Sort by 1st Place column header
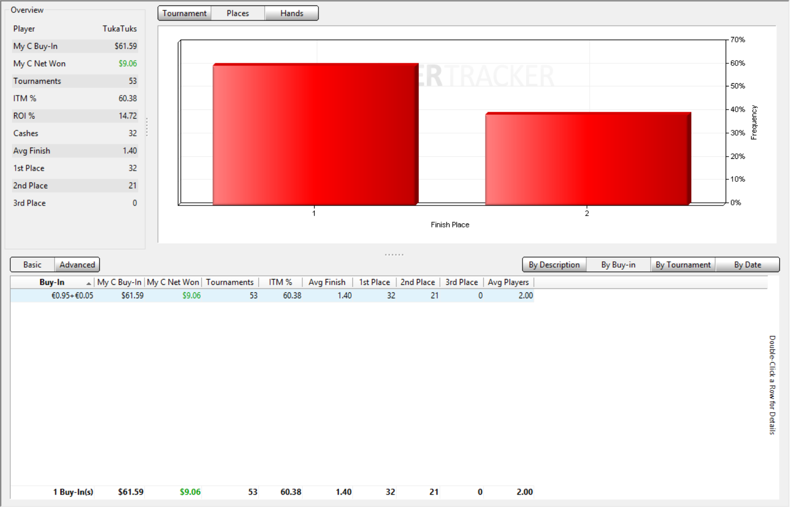 [x=374, y=282]
